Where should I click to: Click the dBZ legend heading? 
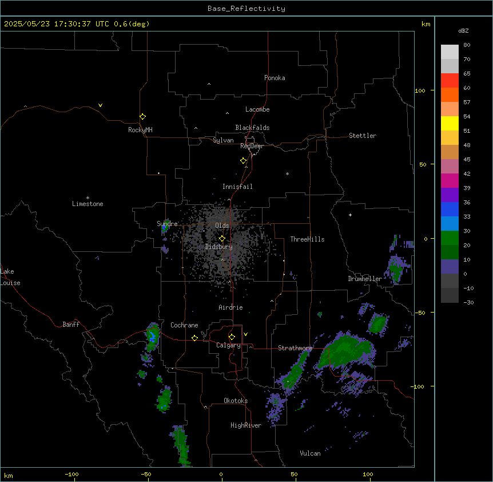(463, 30)
